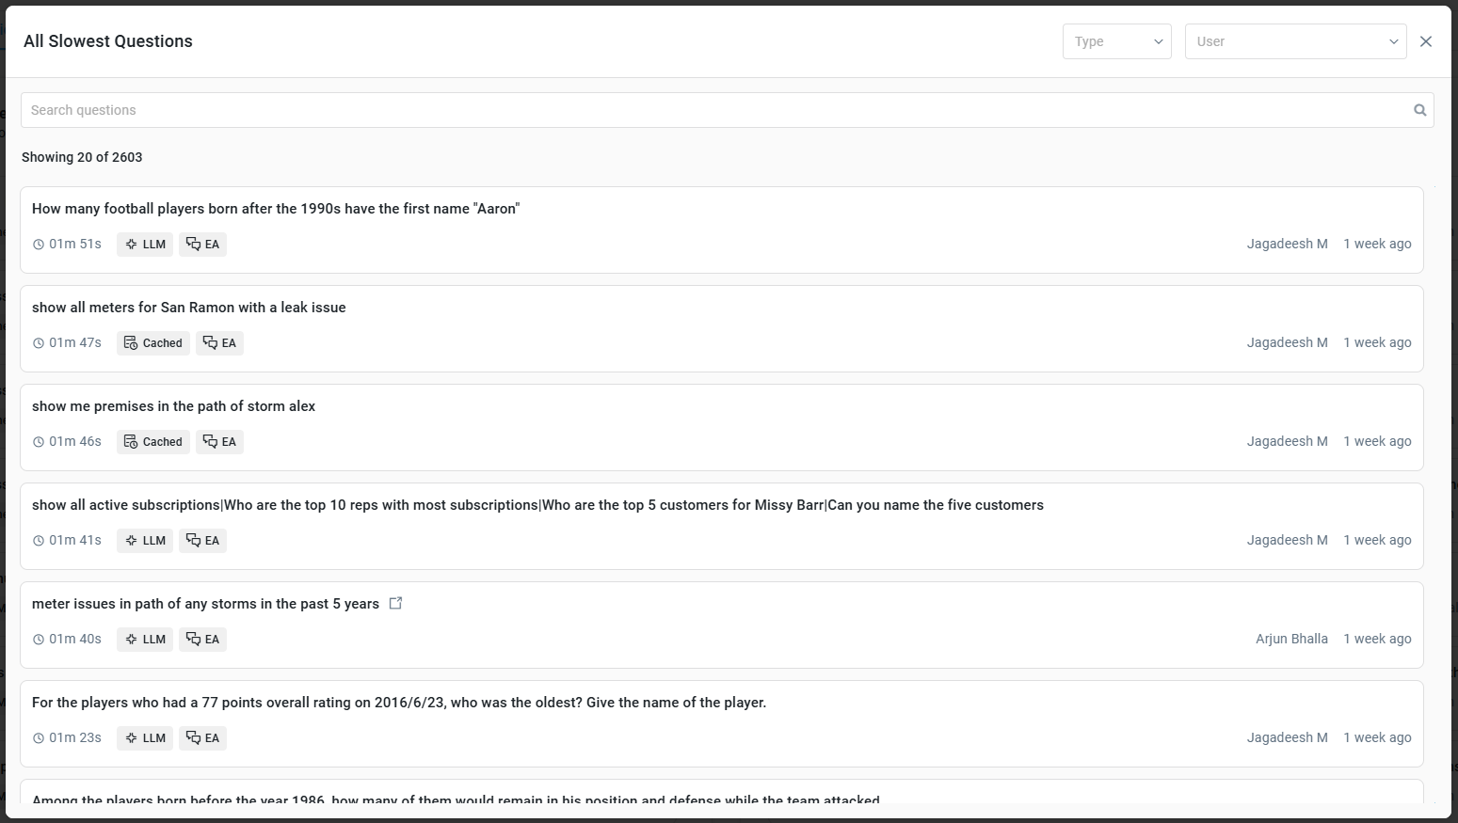Screen dimensions: 1458x823
Task: Click the Cached badge on San Ramon question
Action: click(x=153, y=343)
